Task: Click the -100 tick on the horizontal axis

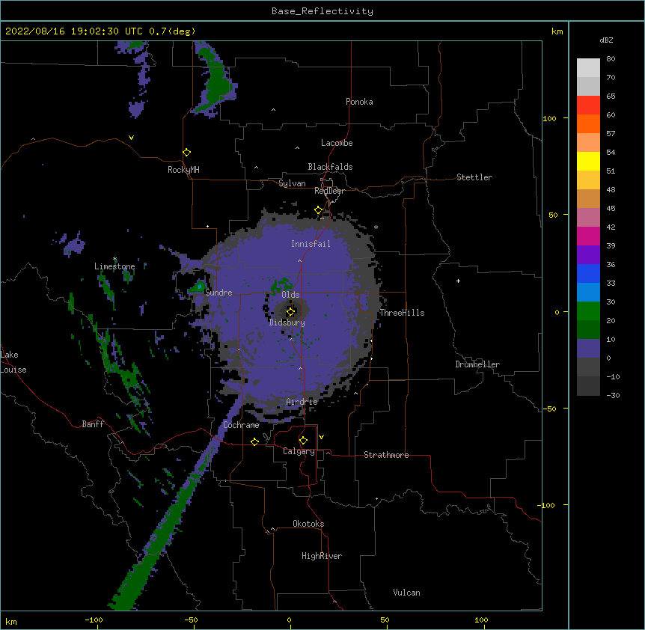Action: pyautogui.click(x=94, y=620)
